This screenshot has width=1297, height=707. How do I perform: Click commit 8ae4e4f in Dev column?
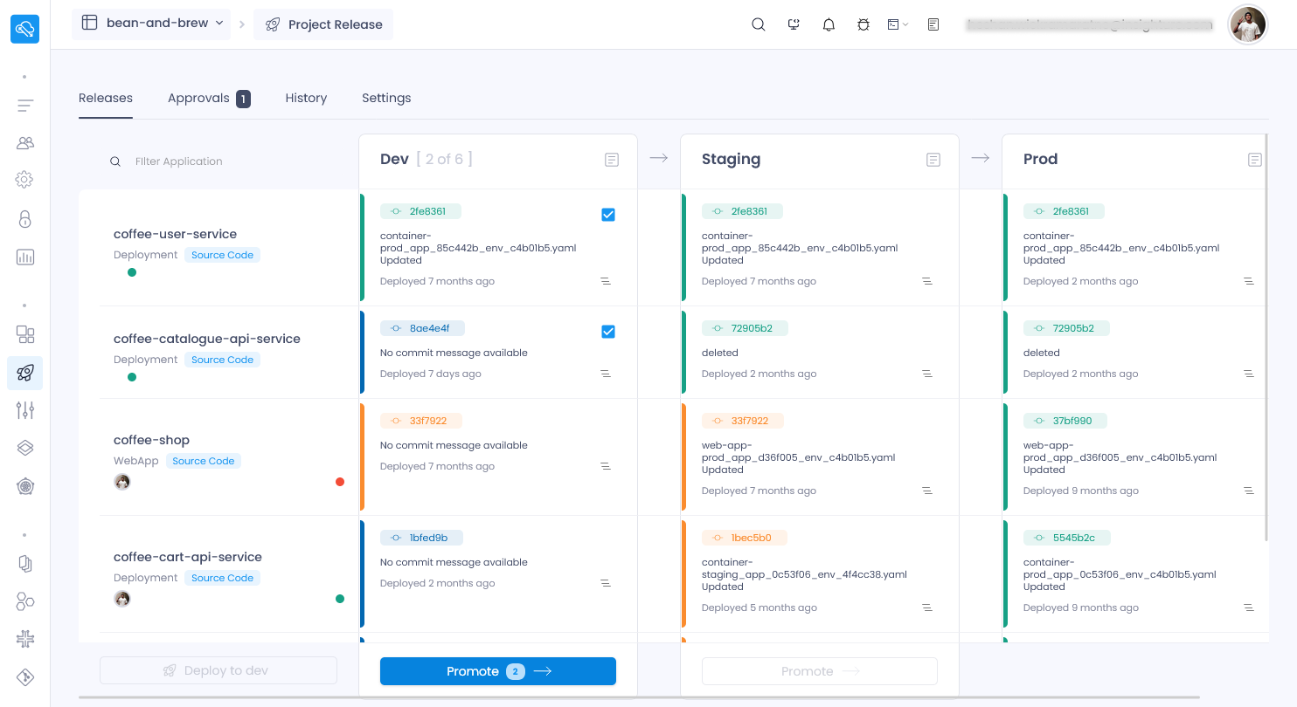coord(422,328)
